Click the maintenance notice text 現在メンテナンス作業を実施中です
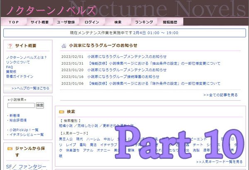 click(101, 33)
